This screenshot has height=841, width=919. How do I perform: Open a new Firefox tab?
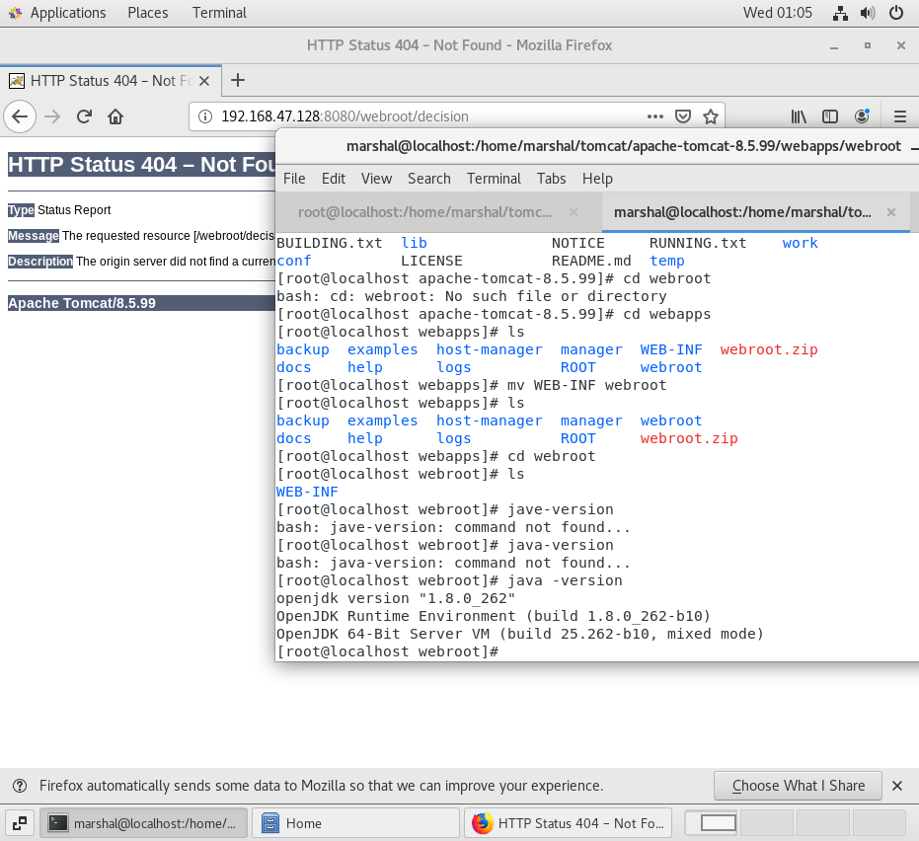(237, 80)
